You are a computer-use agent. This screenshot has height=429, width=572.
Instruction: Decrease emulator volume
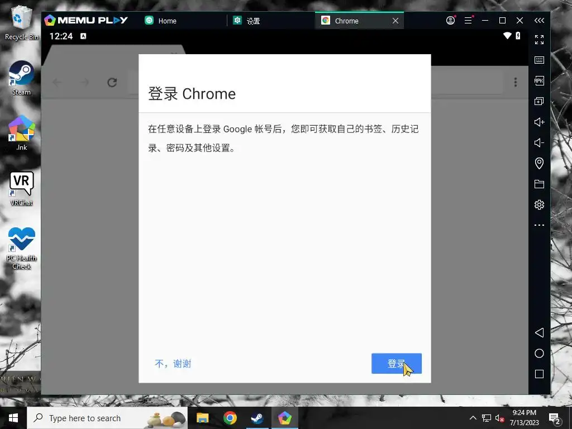[539, 142]
